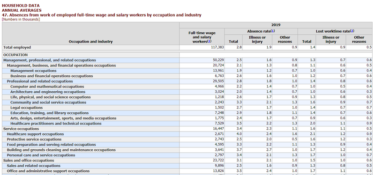Click the Occupation and industry column header
Viewport: 375px width, 175px height.
(90, 41)
